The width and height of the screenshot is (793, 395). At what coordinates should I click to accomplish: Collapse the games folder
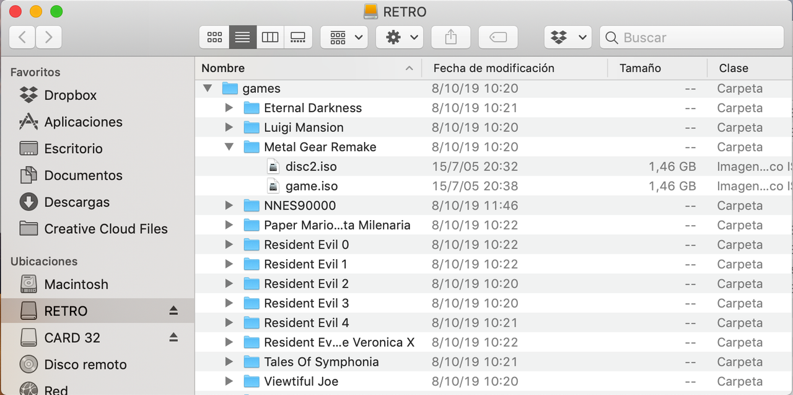[x=208, y=88]
